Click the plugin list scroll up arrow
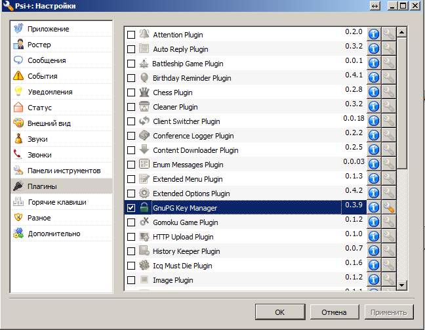Screen dimensions: 425x330 point(401,32)
